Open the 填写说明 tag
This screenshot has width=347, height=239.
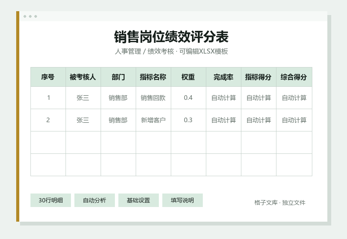(x=182, y=200)
